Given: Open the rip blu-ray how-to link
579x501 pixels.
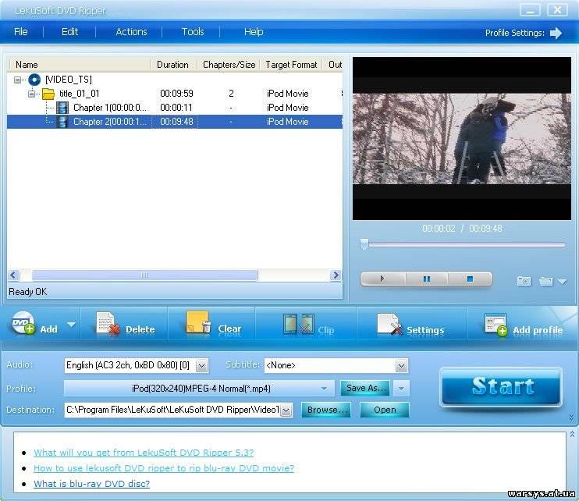Looking at the screenshot, I should click(164, 468).
